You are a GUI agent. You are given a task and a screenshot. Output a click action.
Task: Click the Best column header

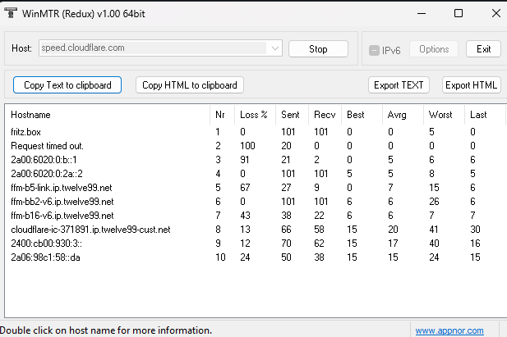coord(362,115)
